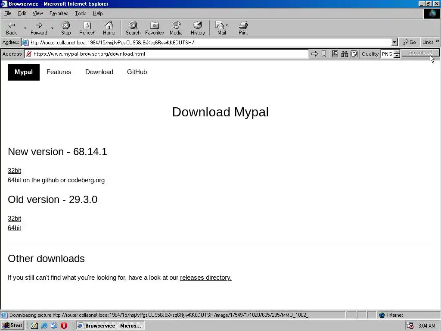
Task: Launch Opera from quick launch icon
Action: click(64, 326)
